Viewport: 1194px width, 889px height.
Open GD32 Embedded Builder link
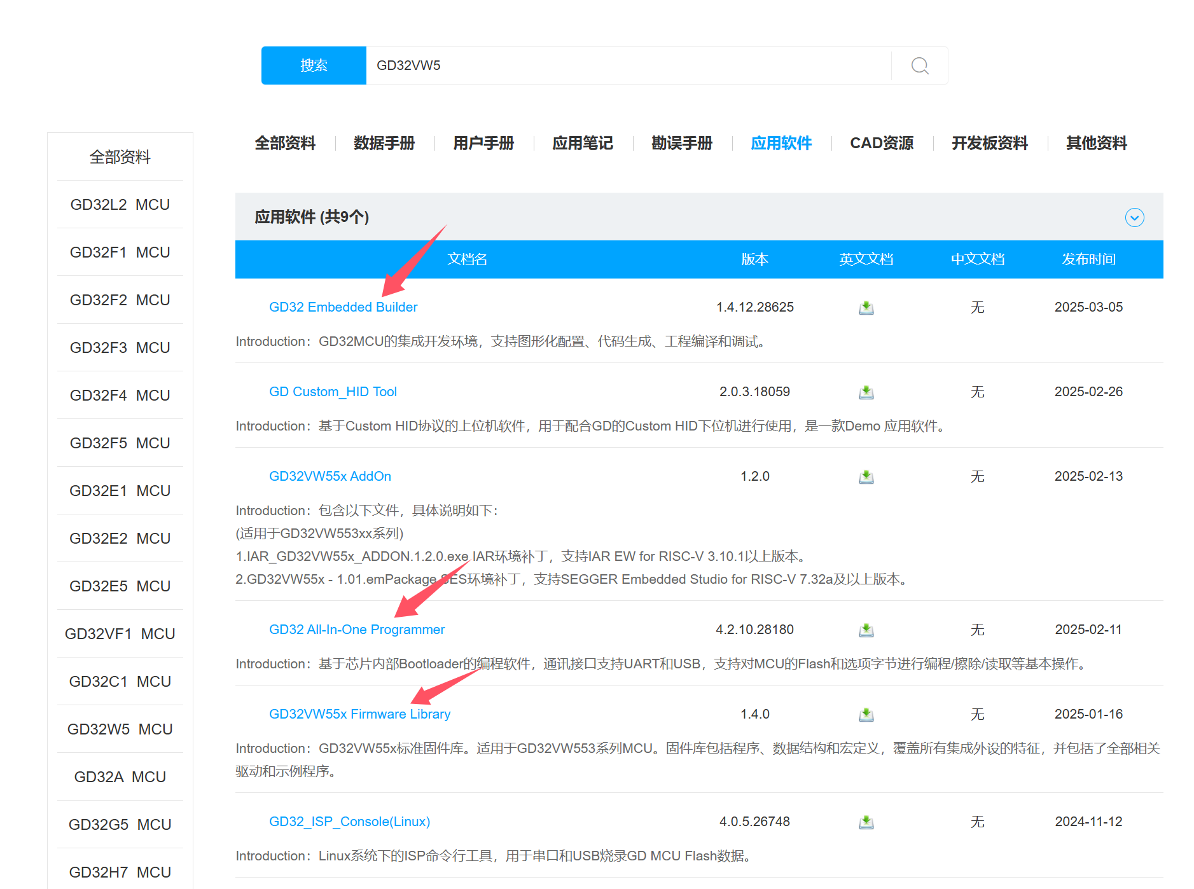pos(343,307)
